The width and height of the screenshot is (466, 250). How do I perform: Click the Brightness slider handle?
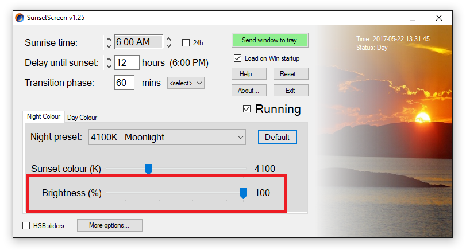coord(243,193)
